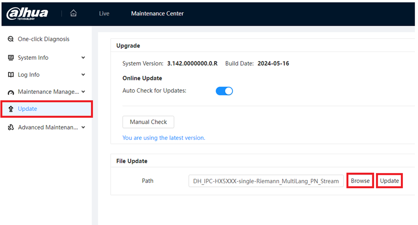Expand the Log Info chevron
Viewport: 418px width, 225px height.
pos(83,75)
